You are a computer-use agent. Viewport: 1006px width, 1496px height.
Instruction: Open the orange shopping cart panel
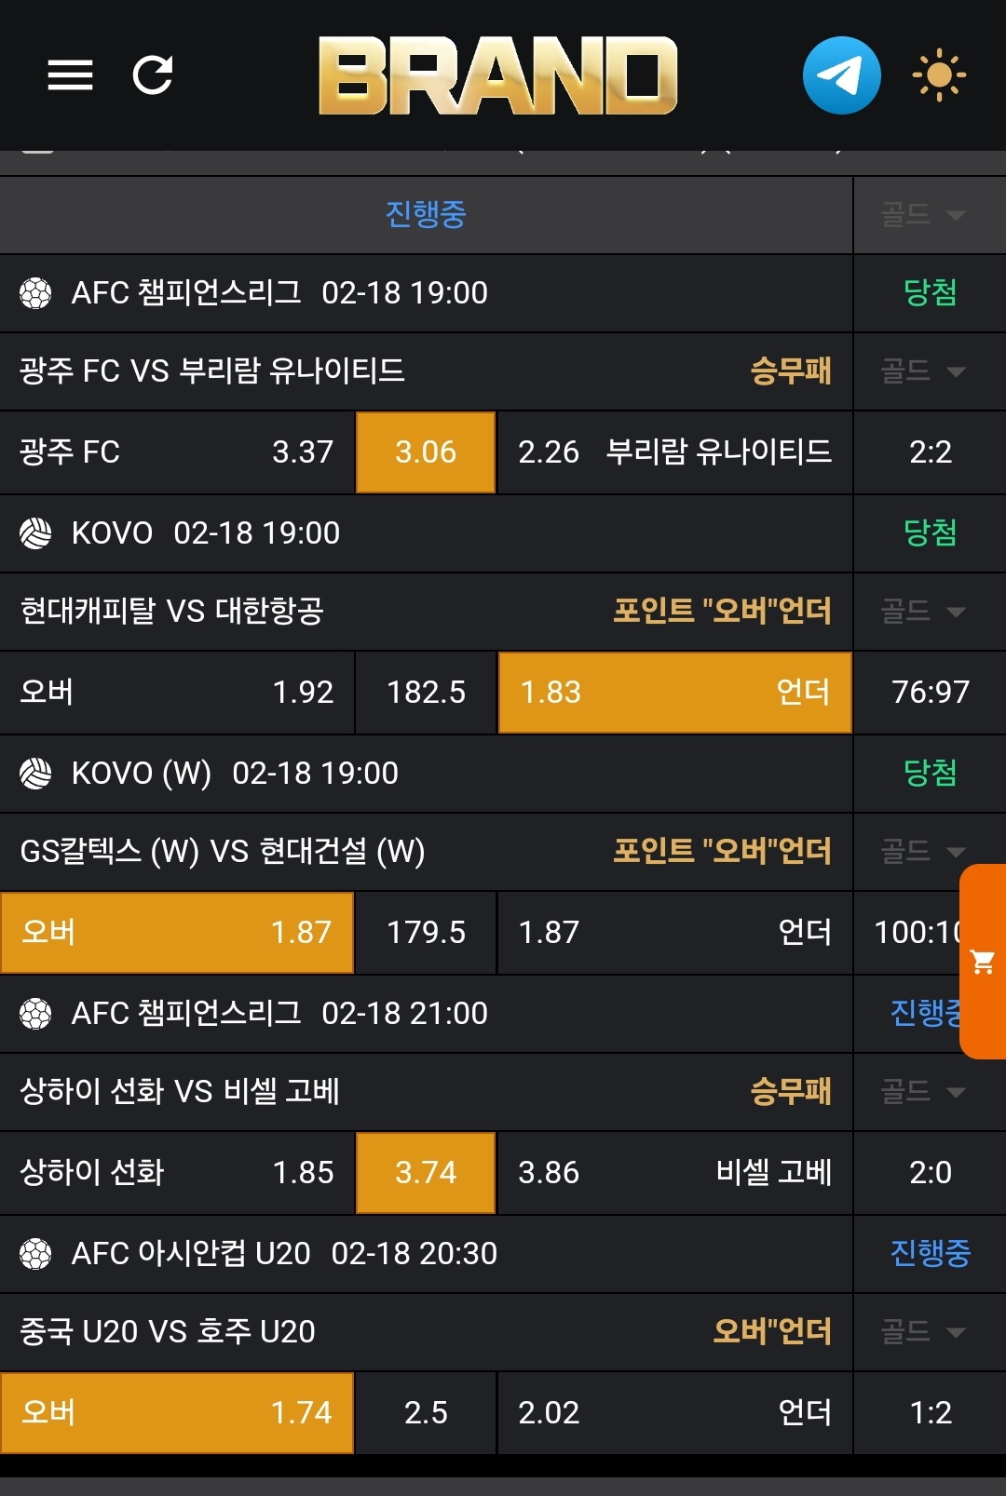[x=983, y=962]
